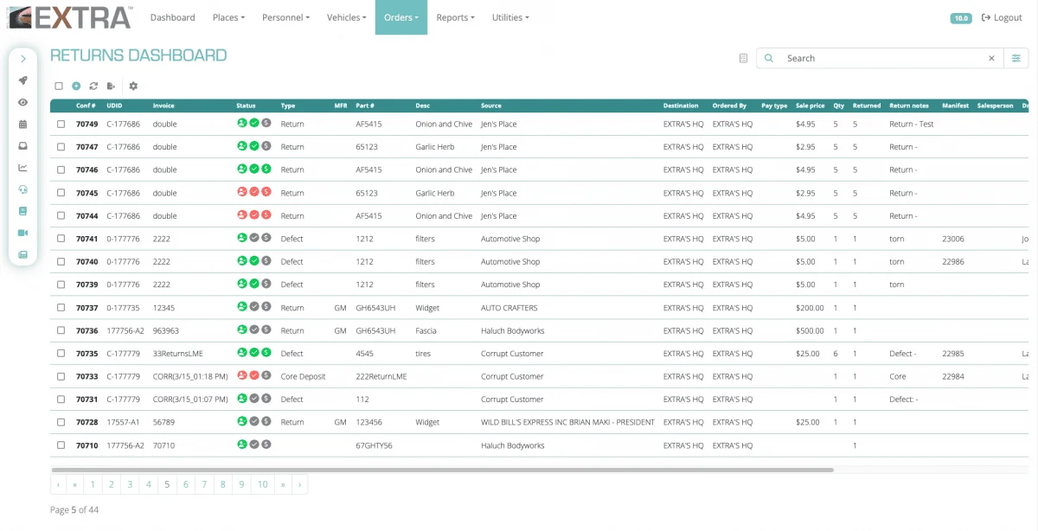Click the Haluch Bodyworks source in row 70736
This screenshot has height=531, width=1038.
pyautogui.click(x=513, y=330)
